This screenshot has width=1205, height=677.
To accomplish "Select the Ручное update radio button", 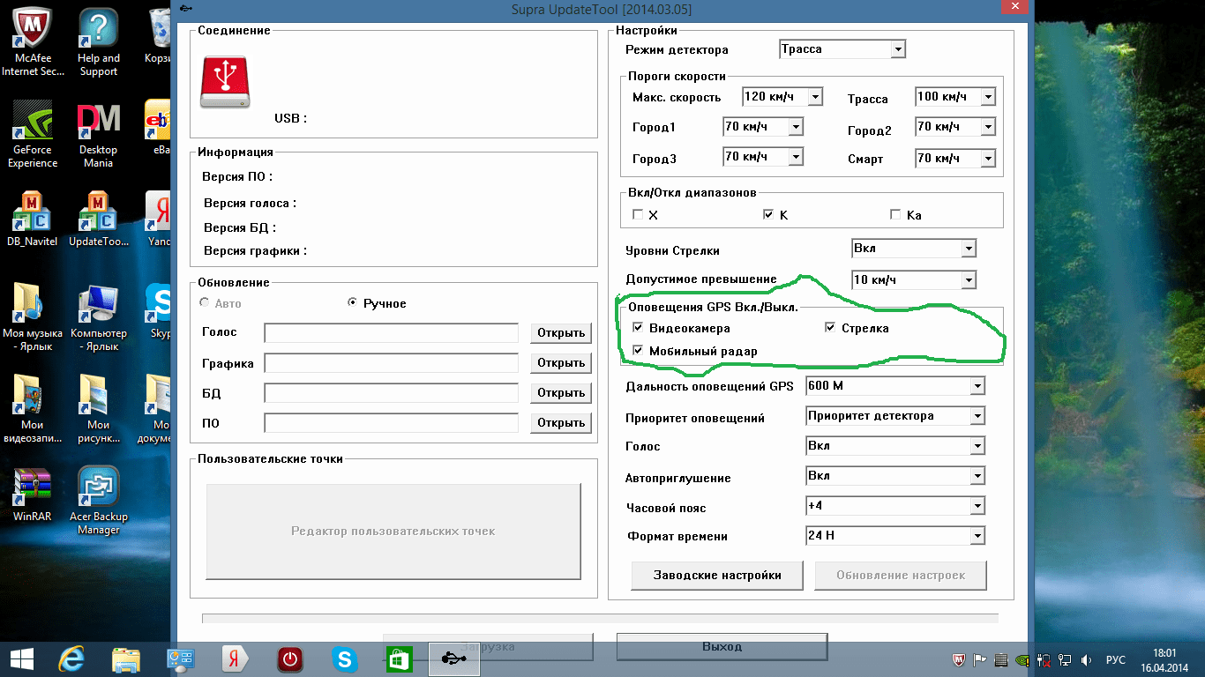I will pos(353,303).
